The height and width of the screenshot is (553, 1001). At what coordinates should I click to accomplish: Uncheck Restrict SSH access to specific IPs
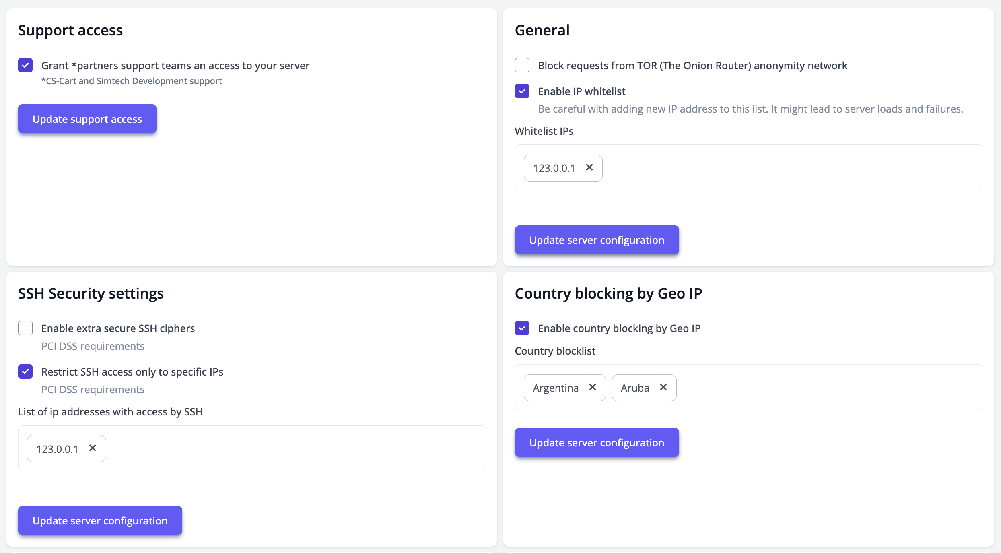pos(25,371)
